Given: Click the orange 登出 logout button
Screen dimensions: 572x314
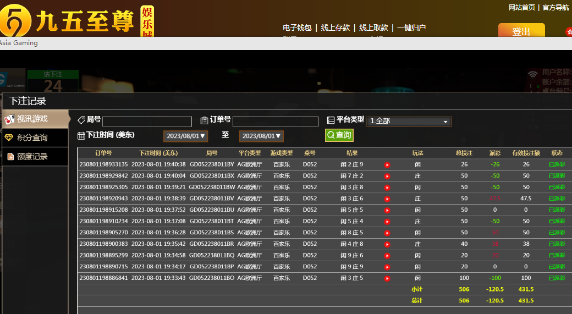Looking at the screenshot, I should [521, 31].
